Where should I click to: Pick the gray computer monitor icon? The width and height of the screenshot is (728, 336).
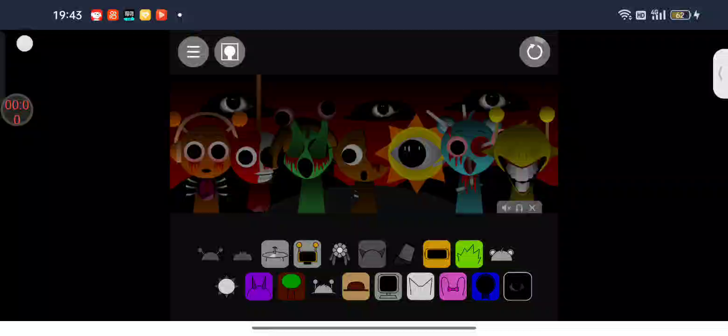[x=388, y=287]
